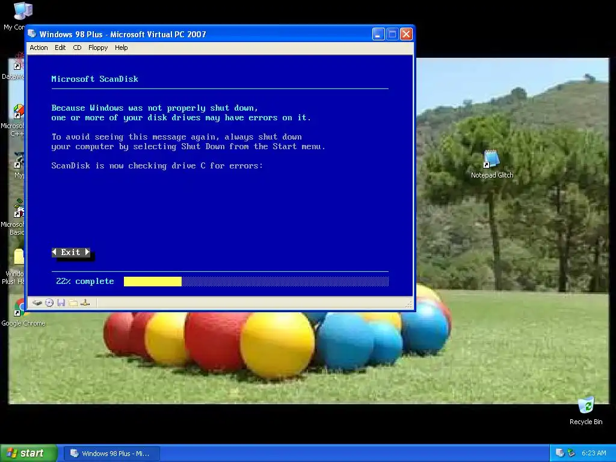Image resolution: width=616 pixels, height=462 pixels.
Task: Open the Windows XP Start menu
Action: tap(29, 453)
